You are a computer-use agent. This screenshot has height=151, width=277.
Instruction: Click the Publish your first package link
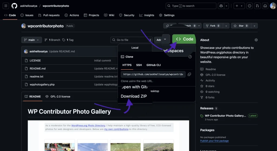coord(214,141)
